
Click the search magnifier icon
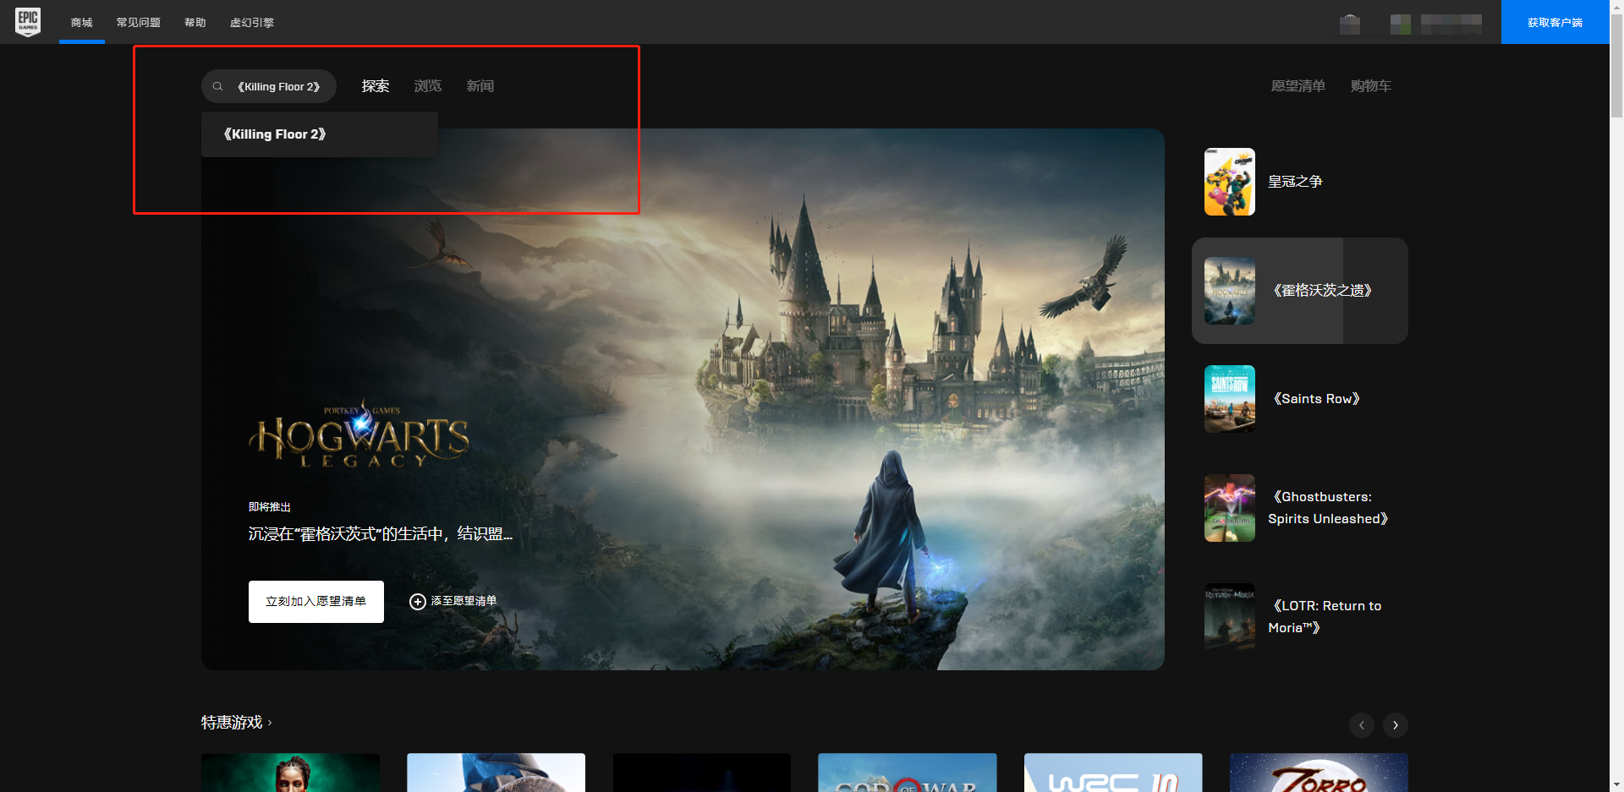point(217,86)
